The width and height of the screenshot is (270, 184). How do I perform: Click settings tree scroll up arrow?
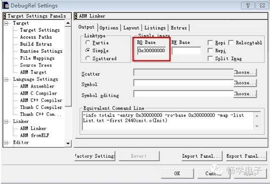[x=68, y=23]
